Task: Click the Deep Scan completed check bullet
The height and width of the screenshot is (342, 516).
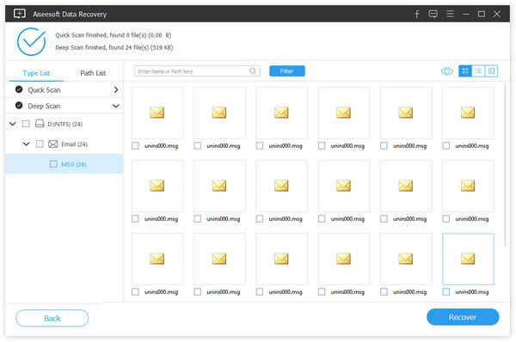Action: pos(19,105)
